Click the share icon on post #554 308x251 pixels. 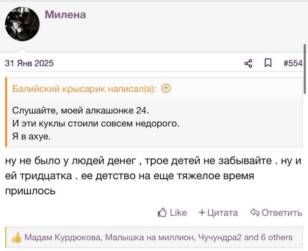point(248,63)
